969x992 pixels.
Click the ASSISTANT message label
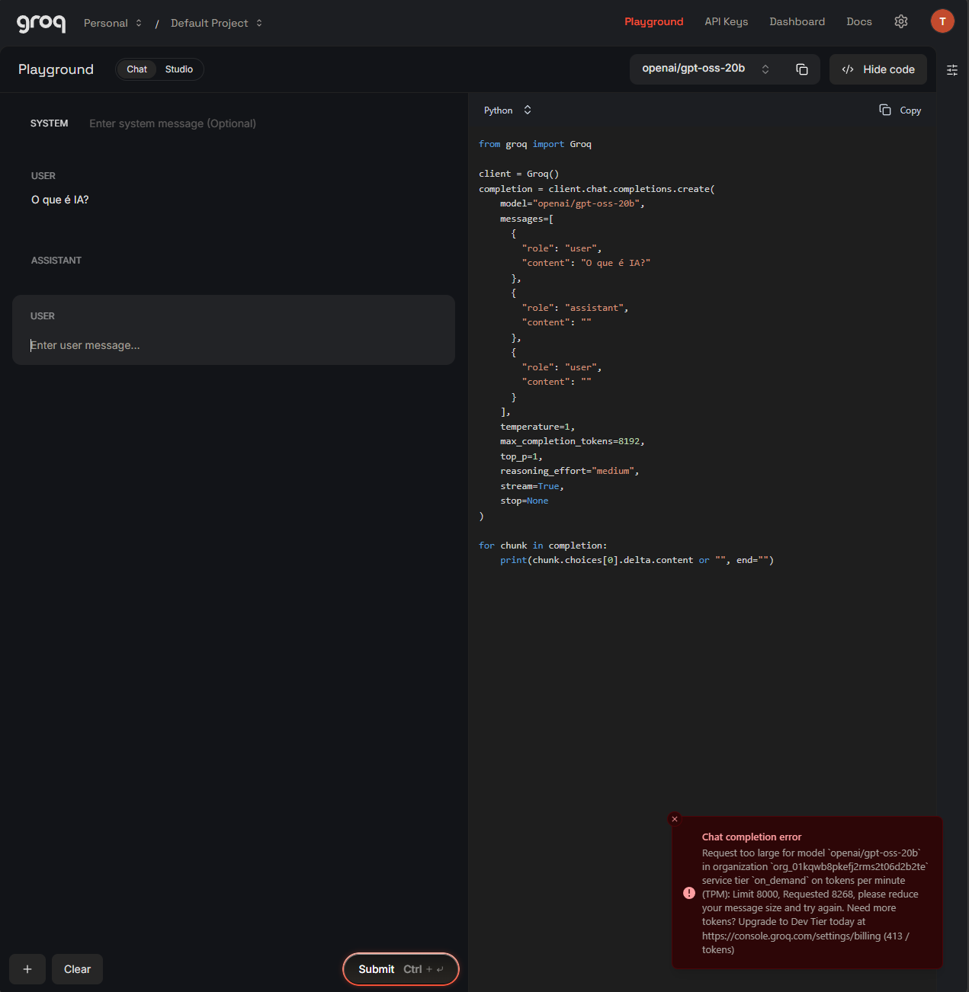point(56,261)
